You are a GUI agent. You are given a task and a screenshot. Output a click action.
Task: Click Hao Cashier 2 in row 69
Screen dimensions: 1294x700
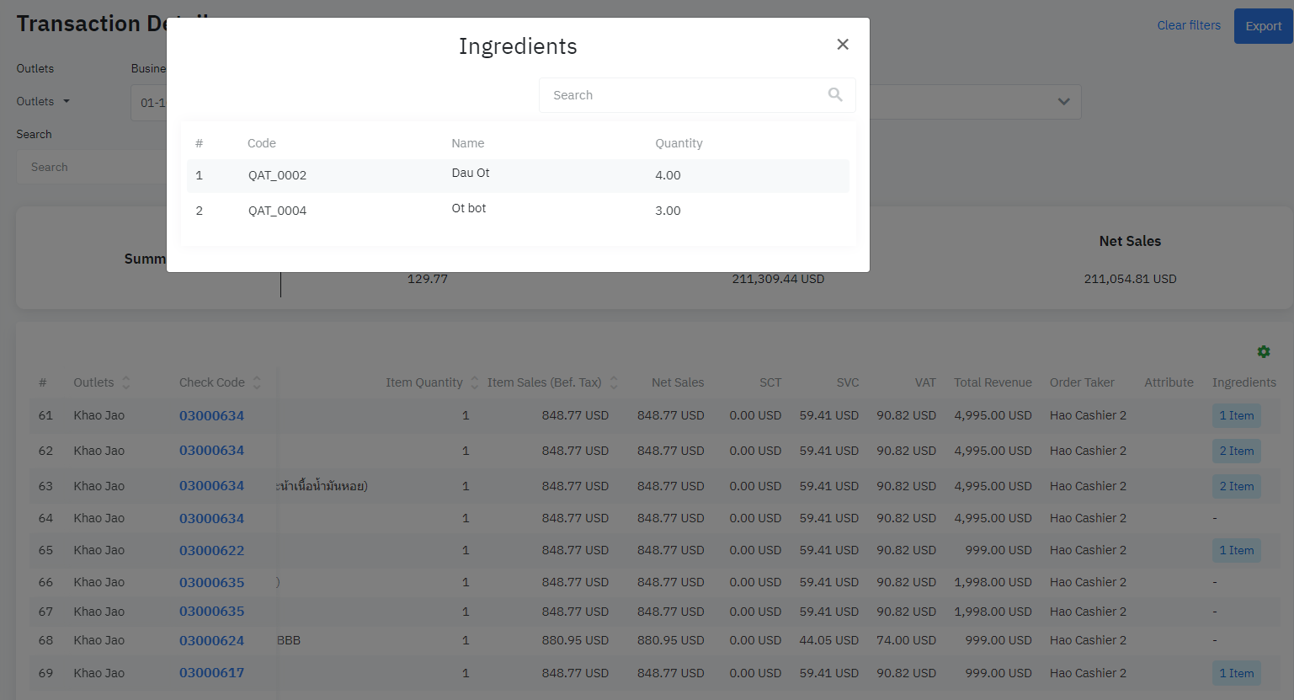[1088, 673]
